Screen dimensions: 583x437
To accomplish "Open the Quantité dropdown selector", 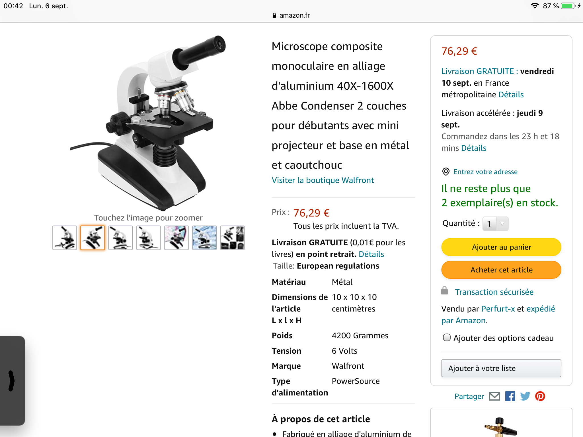I will click(495, 224).
